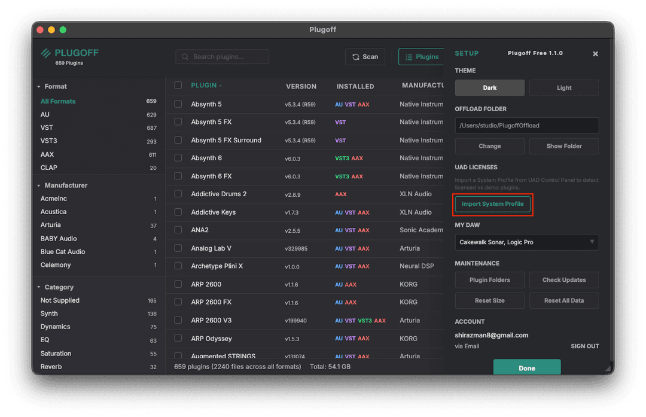Click the Done button
646x417 pixels.
click(526, 367)
